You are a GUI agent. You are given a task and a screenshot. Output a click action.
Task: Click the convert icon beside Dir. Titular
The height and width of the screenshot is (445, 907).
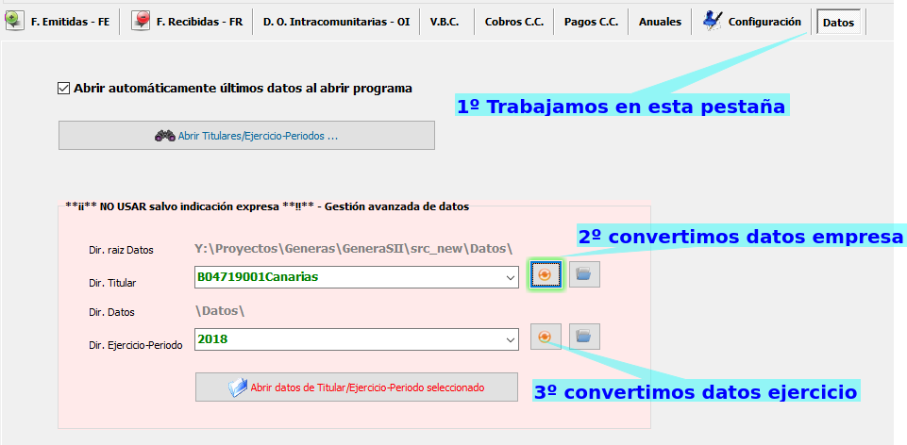(x=546, y=274)
